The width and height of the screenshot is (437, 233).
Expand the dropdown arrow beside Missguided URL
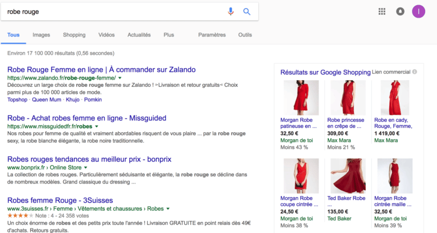(96, 126)
